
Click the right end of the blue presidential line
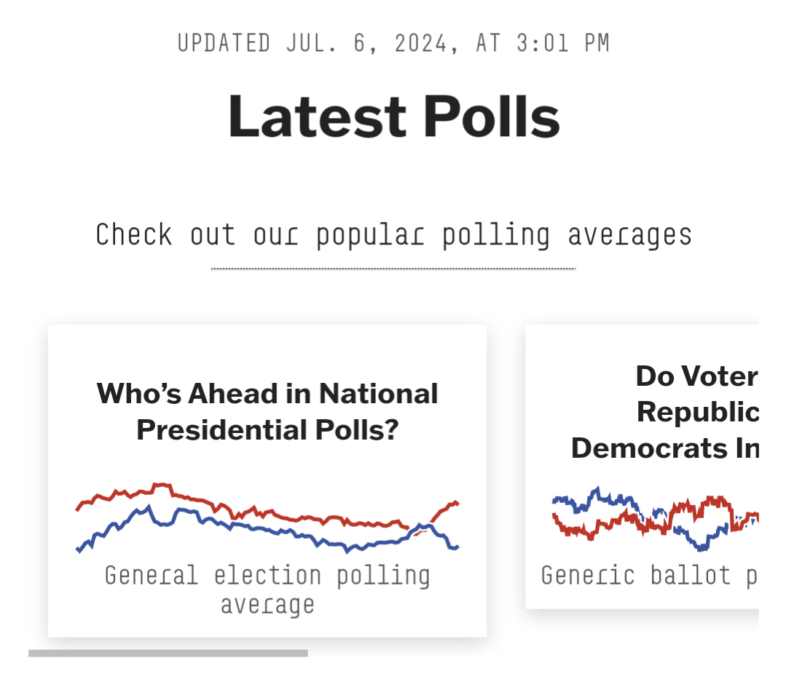click(x=457, y=547)
